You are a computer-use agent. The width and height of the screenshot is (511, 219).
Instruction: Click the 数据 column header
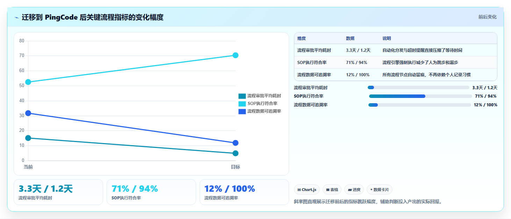(350, 38)
